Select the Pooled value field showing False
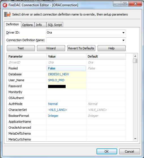The height and width of the screenshot is (158, 144). [x=66, y=68]
